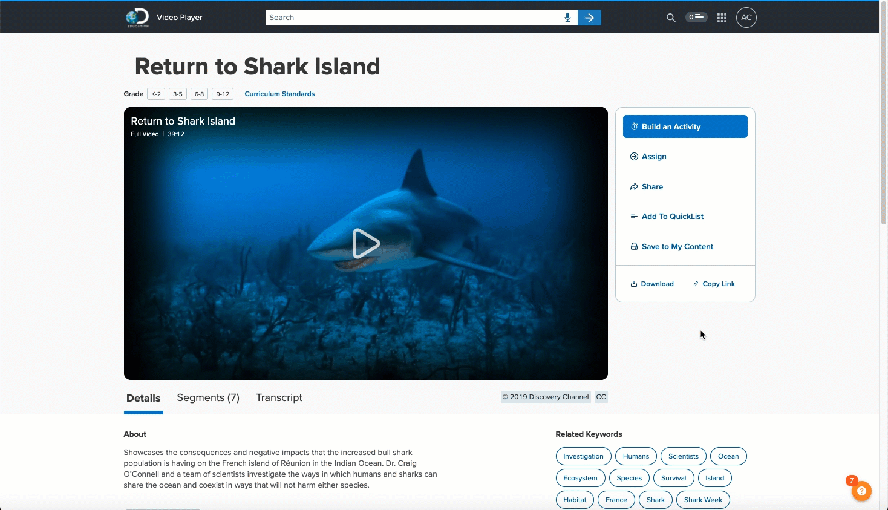Select the Ecosystem keyword tag
Screen dimensions: 888x510
(x=580, y=478)
